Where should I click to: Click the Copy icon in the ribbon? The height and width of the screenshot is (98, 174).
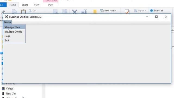(x=14, y=11)
